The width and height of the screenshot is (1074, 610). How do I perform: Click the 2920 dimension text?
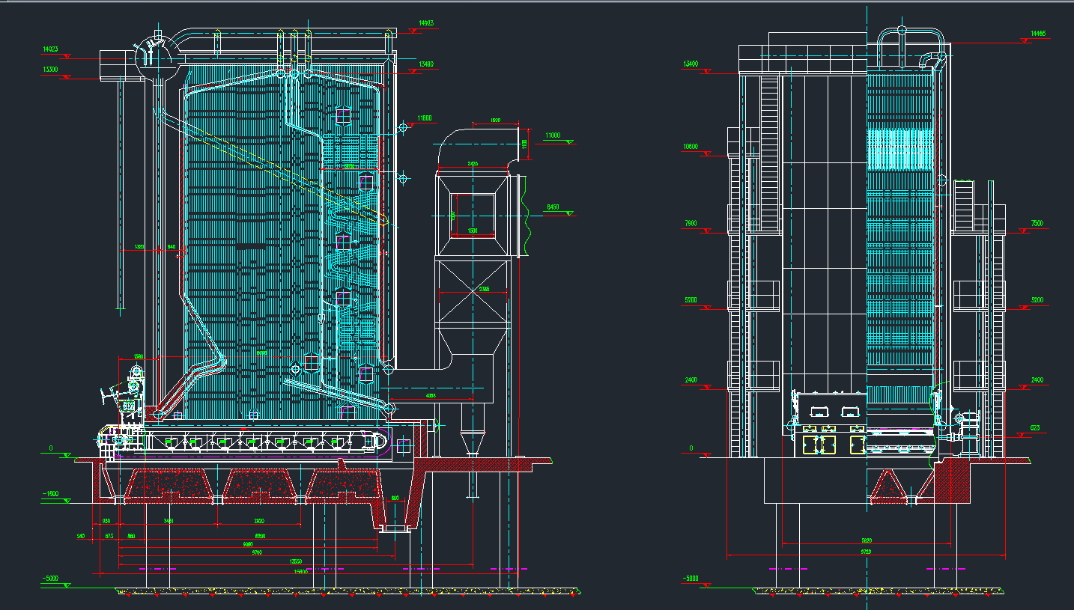point(259,520)
